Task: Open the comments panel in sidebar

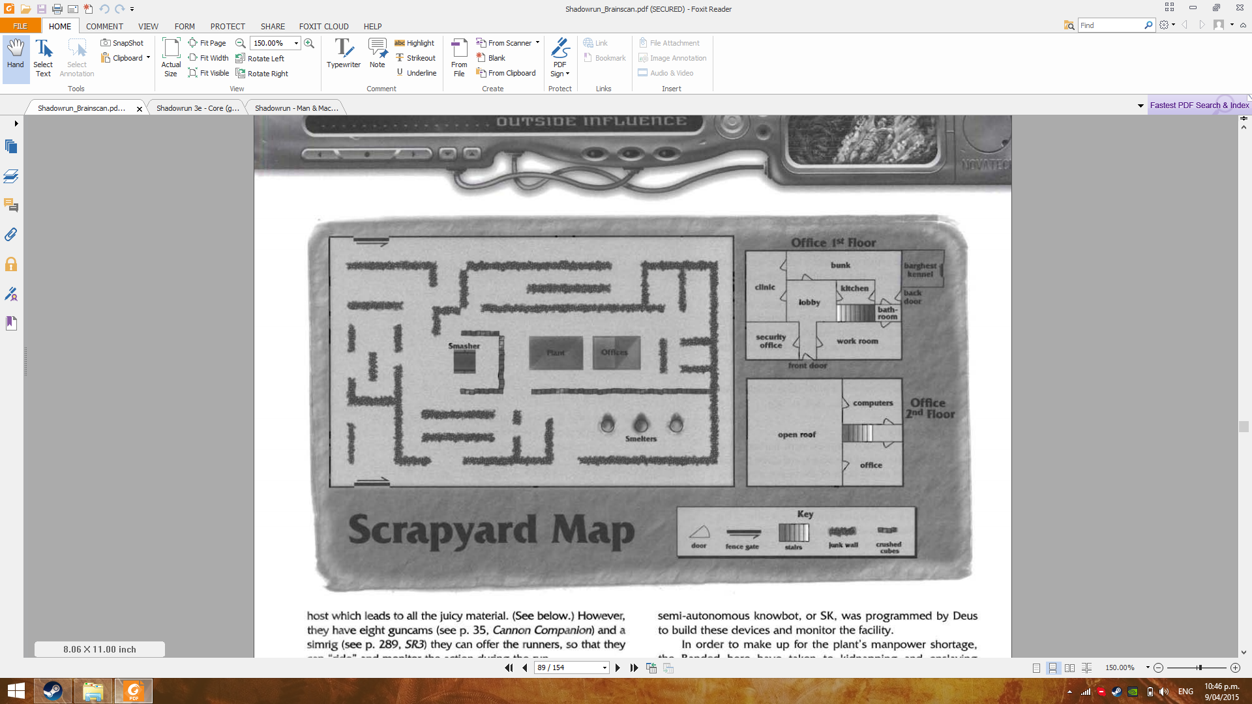Action: (11, 205)
